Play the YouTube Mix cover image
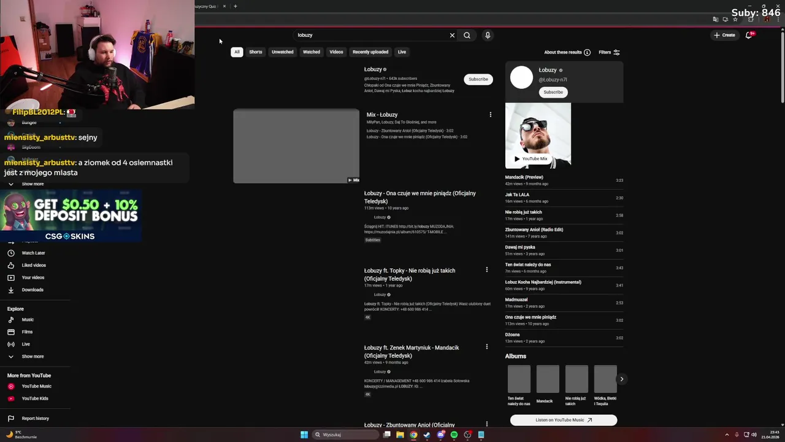The image size is (785, 442). [538, 136]
